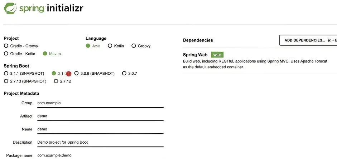Click into the Description field

[100, 143]
